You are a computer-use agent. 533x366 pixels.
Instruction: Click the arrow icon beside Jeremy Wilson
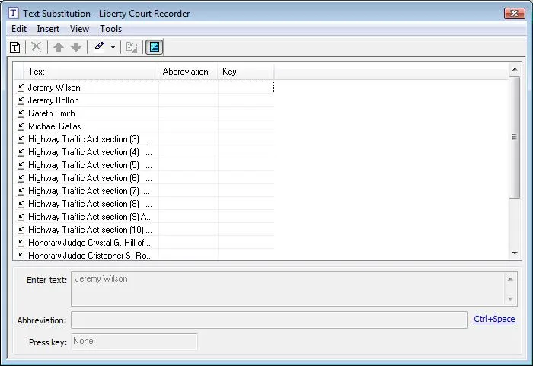point(21,88)
